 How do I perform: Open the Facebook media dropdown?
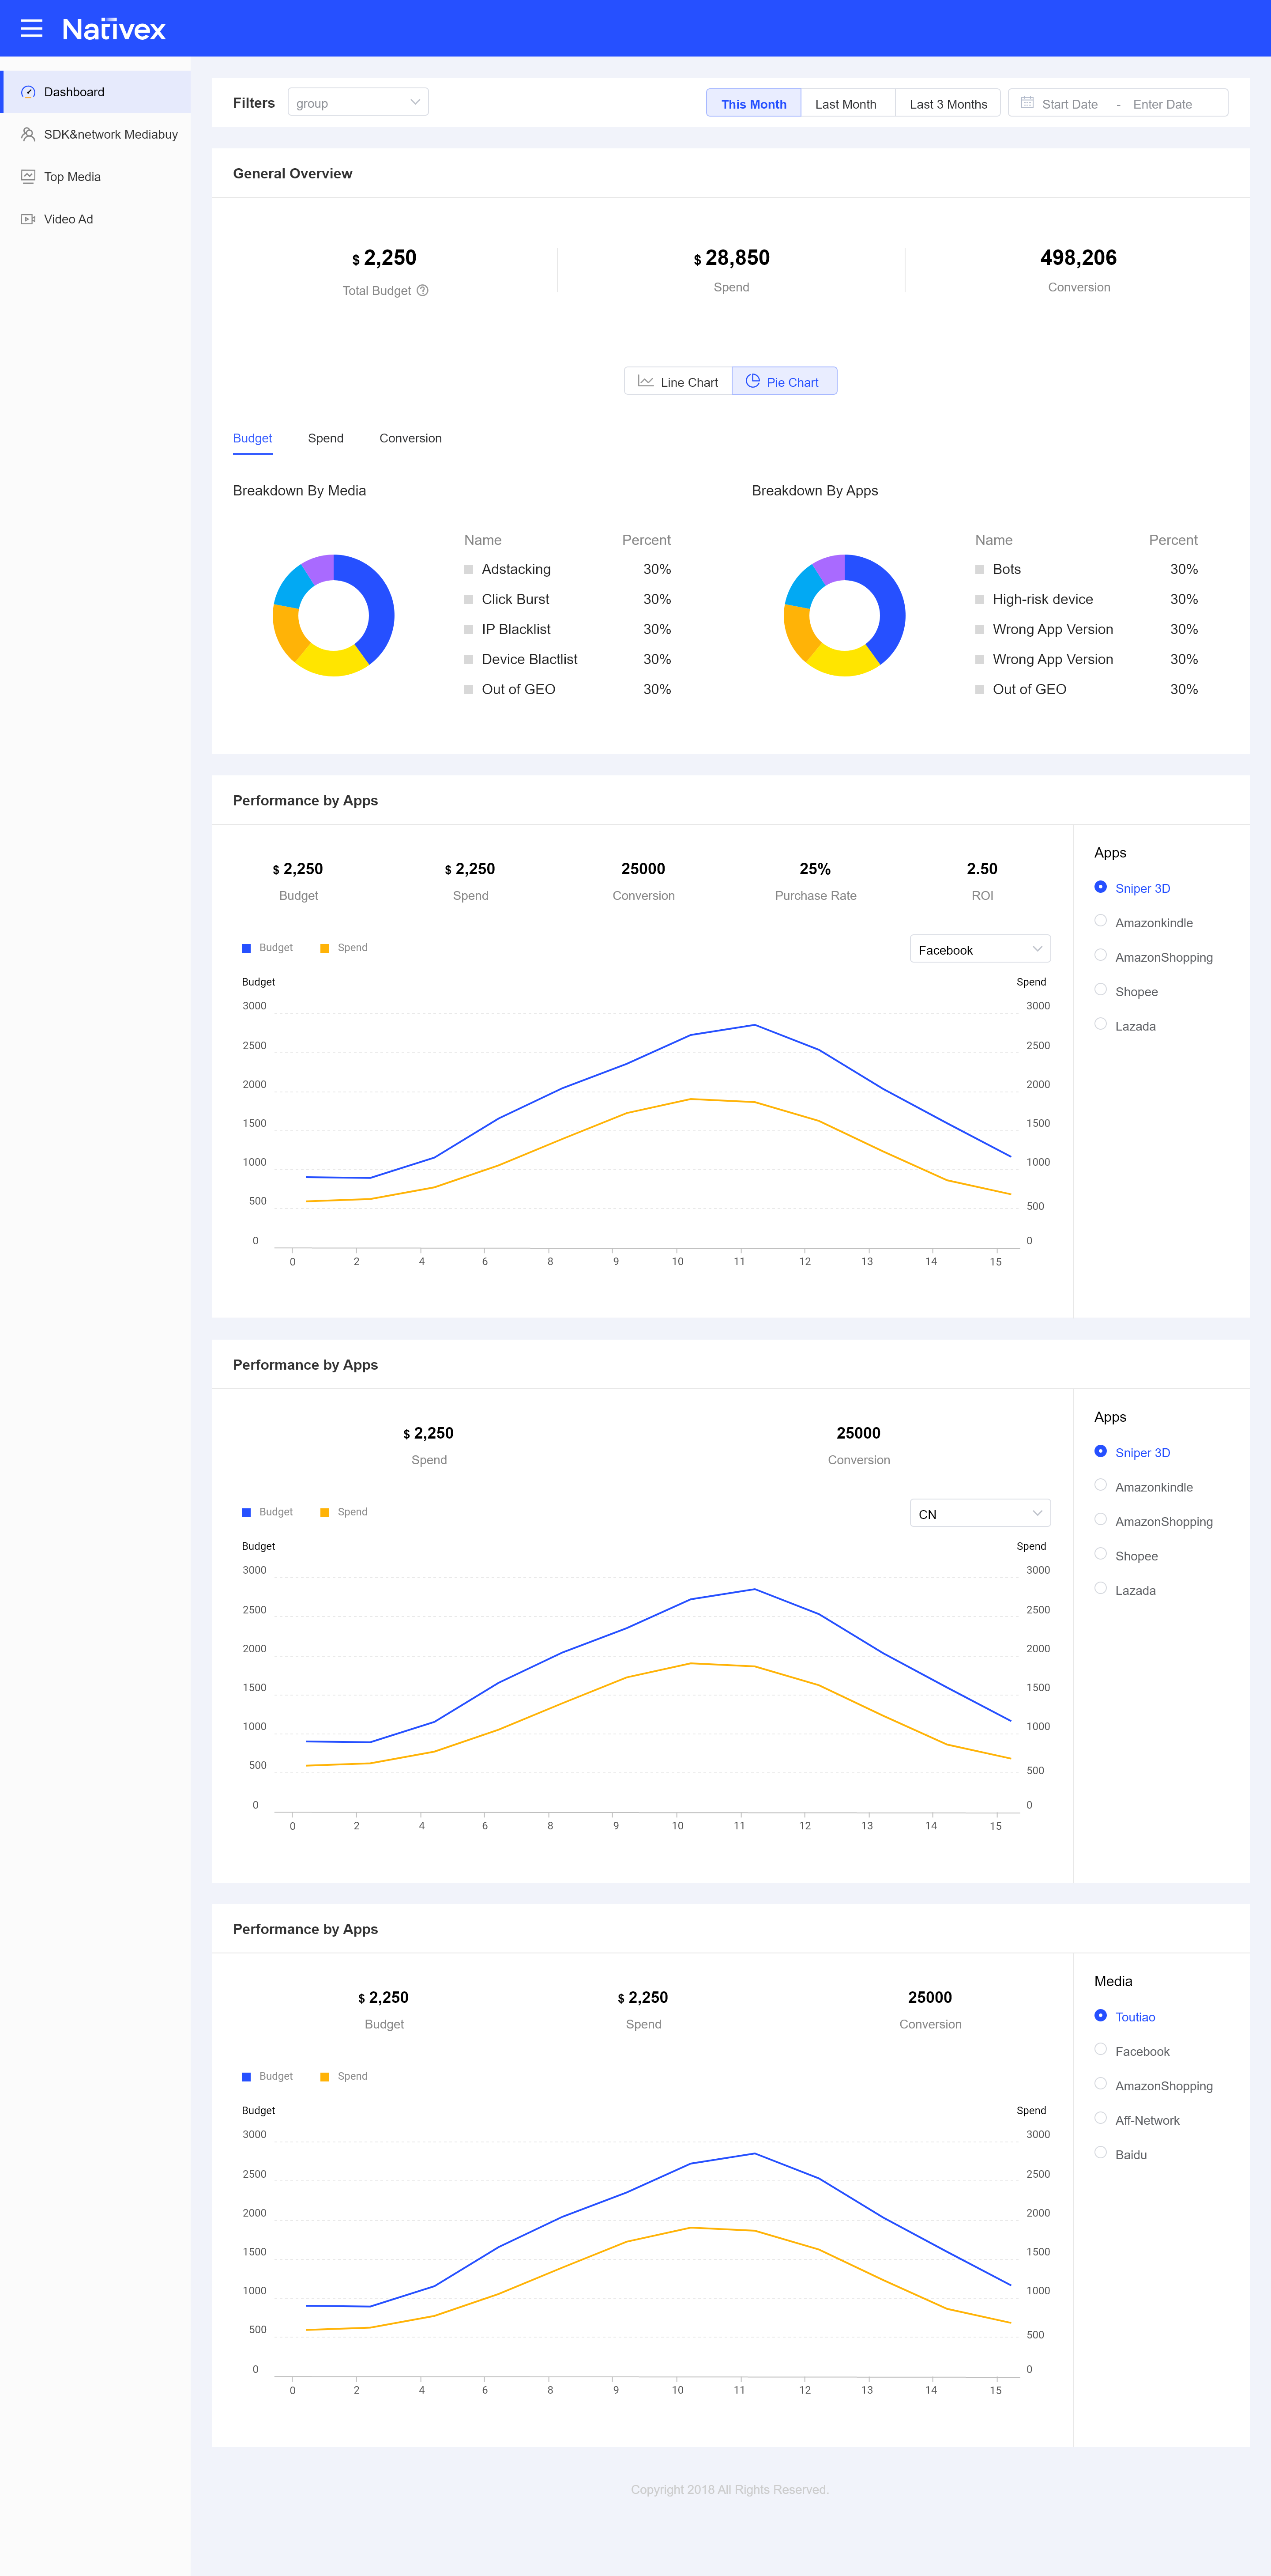(980, 949)
